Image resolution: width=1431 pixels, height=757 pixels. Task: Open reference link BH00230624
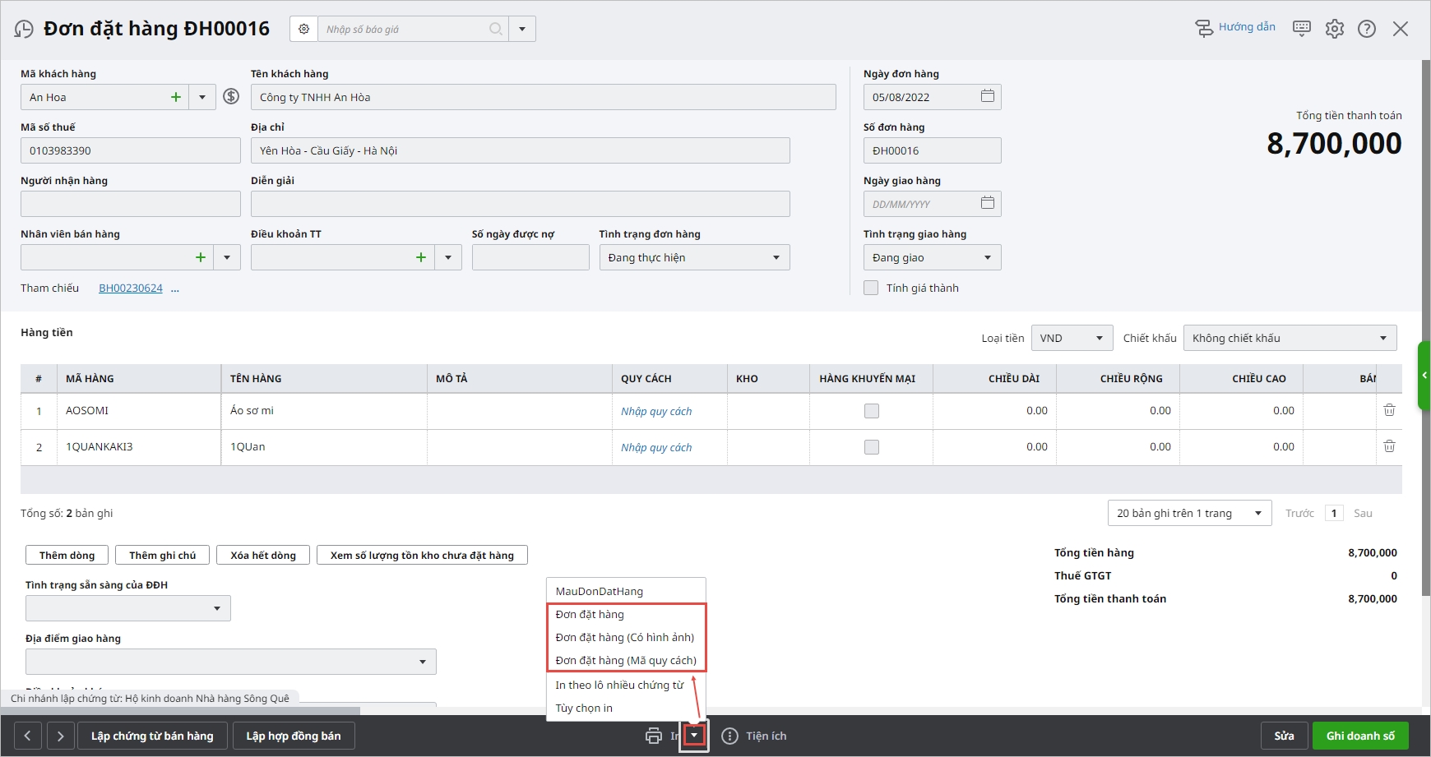coord(131,288)
